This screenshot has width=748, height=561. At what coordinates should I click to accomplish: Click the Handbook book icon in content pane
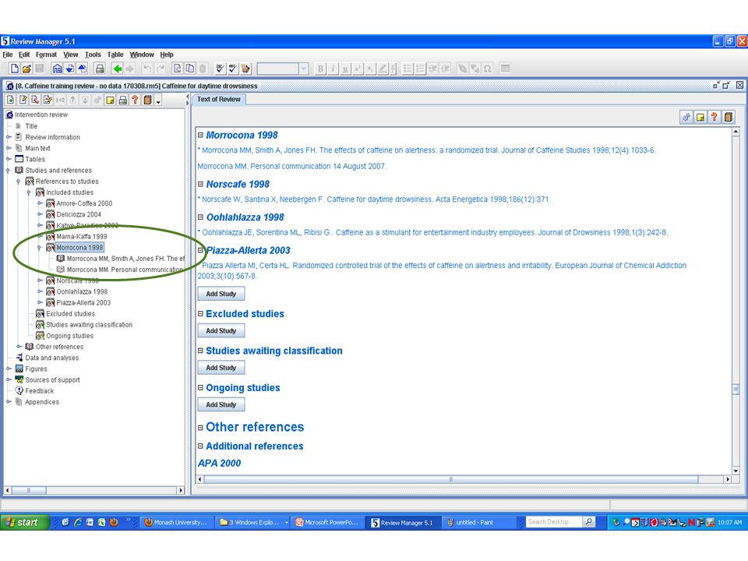(728, 117)
